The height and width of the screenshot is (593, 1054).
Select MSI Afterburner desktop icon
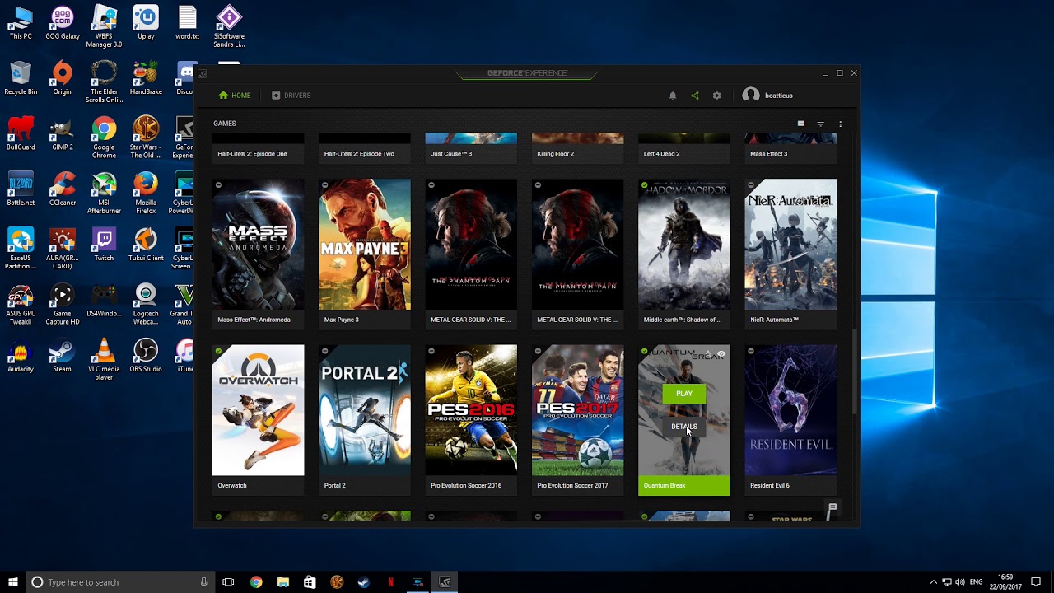tap(104, 194)
